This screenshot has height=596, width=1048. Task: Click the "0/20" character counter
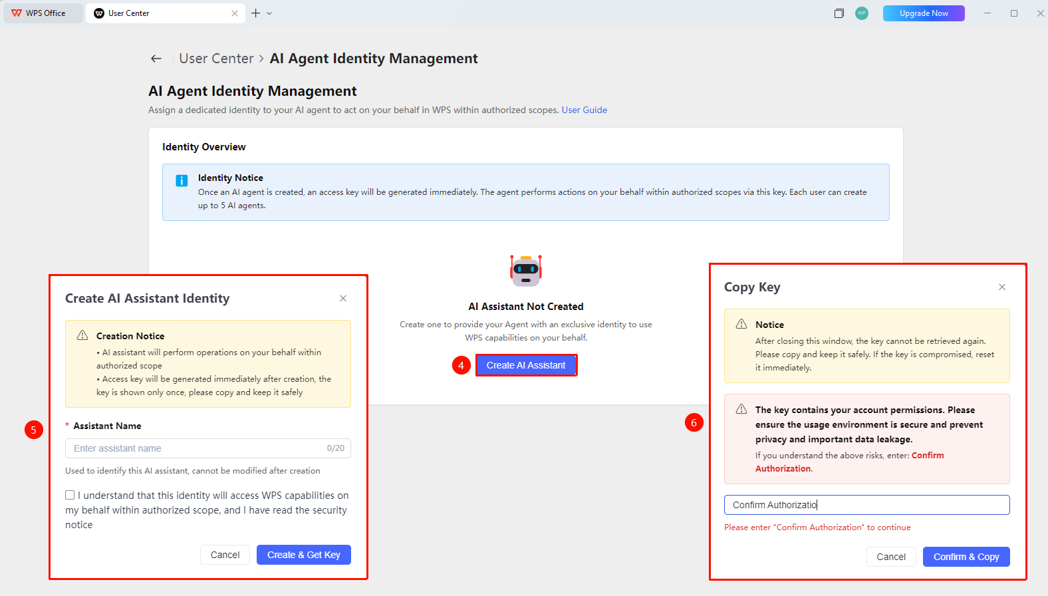[x=336, y=448]
